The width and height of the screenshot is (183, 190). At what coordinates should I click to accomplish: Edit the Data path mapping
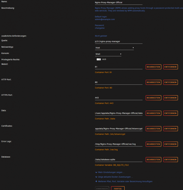pyautogui.click(x=153, y=113)
